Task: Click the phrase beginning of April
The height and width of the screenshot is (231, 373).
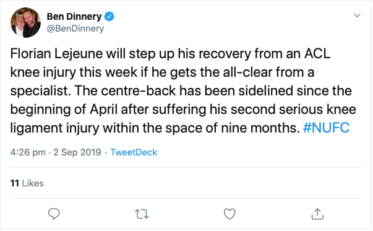Action: pos(64,110)
